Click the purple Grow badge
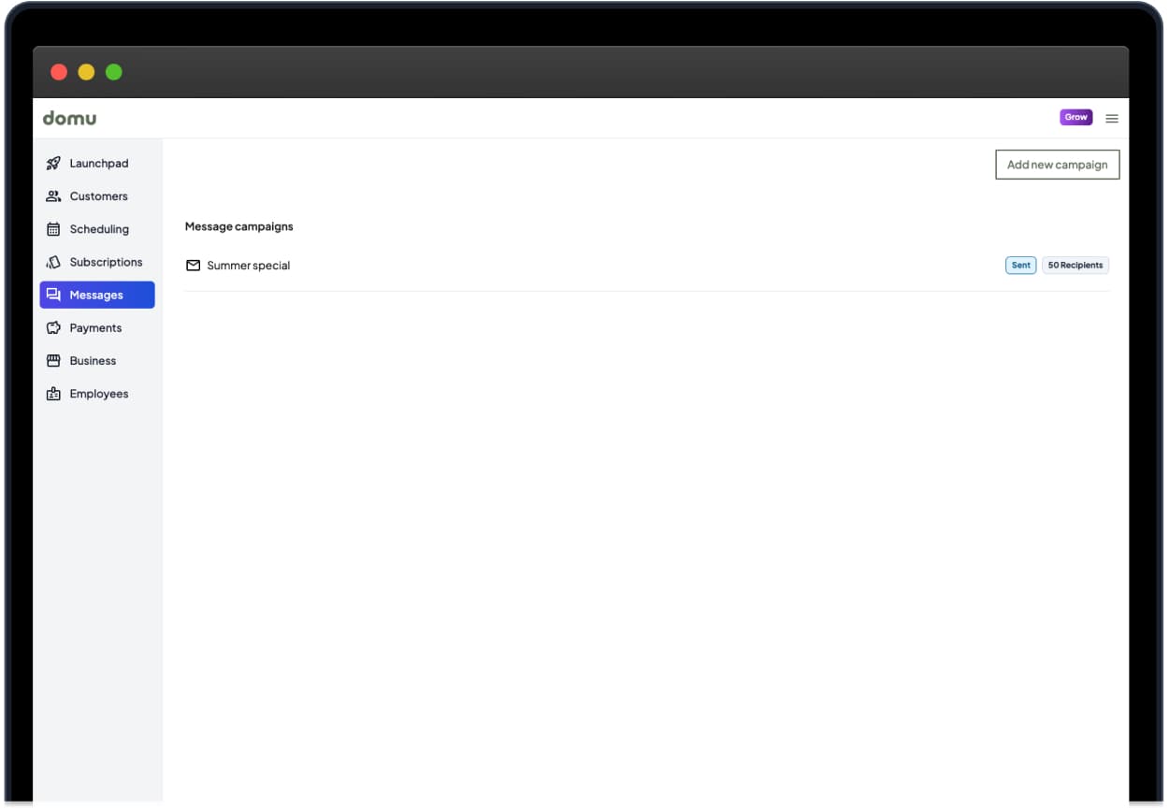The width and height of the screenshot is (1169, 809). click(1075, 117)
